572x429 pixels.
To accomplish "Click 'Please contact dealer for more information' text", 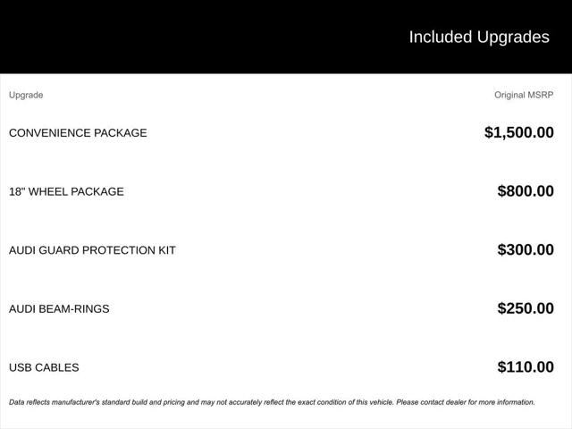I will click(x=466, y=402).
